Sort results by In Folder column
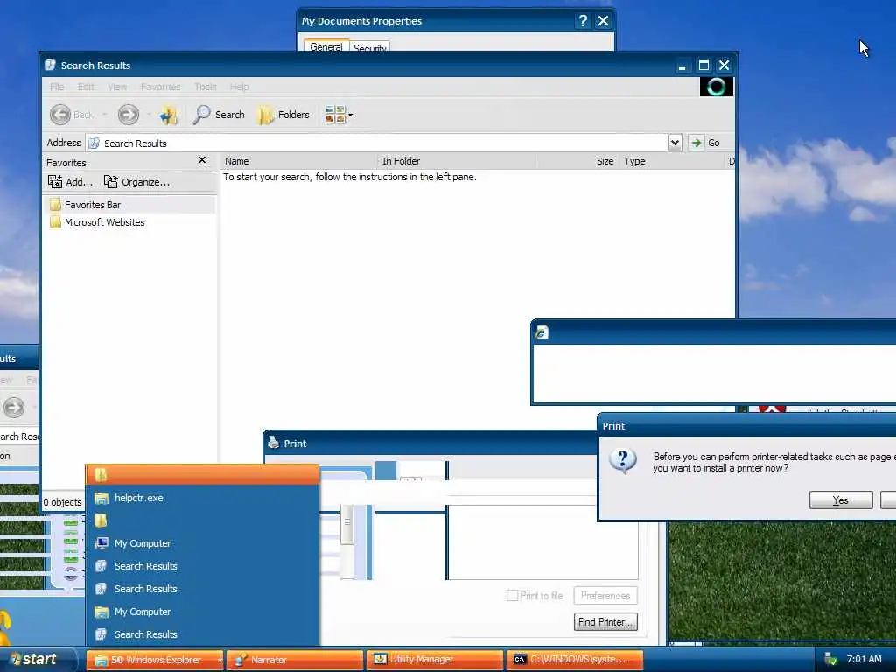The width and height of the screenshot is (896, 672). coord(457,161)
